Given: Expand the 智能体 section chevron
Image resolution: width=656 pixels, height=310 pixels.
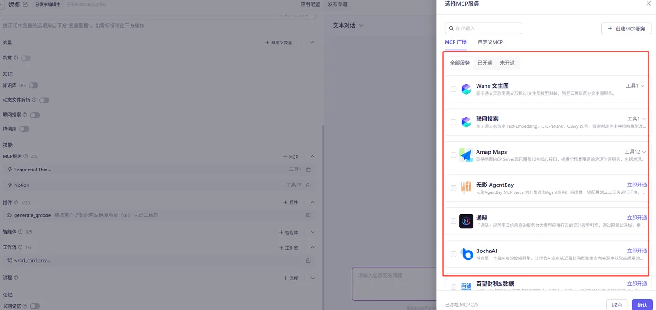Looking at the screenshot, I should [313, 232].
